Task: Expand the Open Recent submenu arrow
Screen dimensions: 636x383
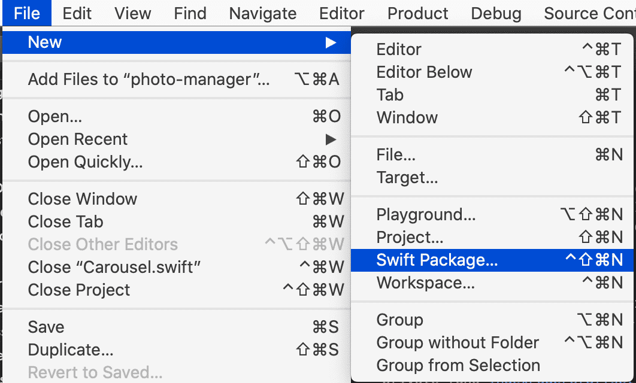Action: 331,139
